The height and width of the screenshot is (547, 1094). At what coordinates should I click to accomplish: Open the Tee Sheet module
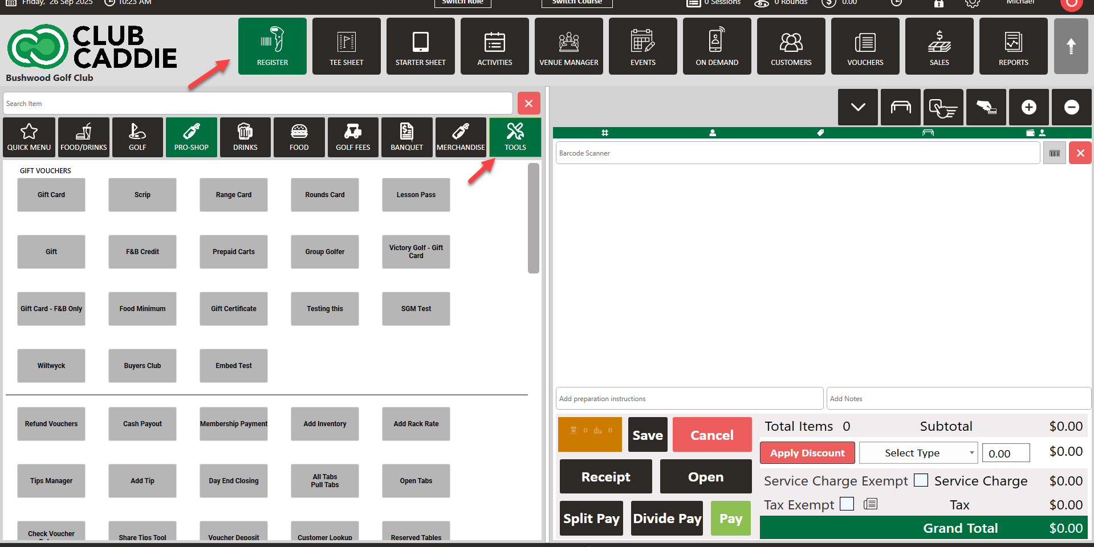tap(346, 46)
